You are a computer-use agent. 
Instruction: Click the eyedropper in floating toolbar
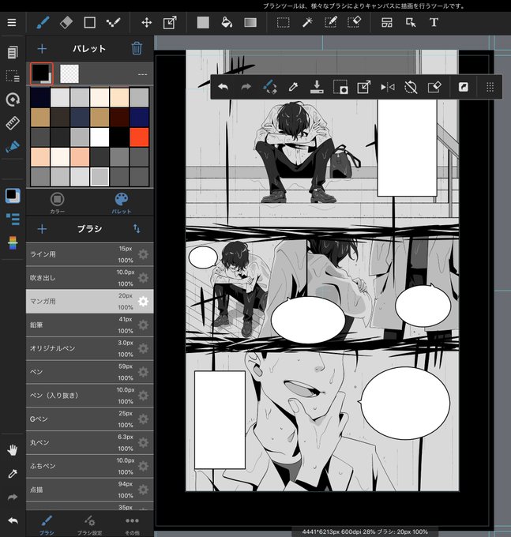coord(293,87)
